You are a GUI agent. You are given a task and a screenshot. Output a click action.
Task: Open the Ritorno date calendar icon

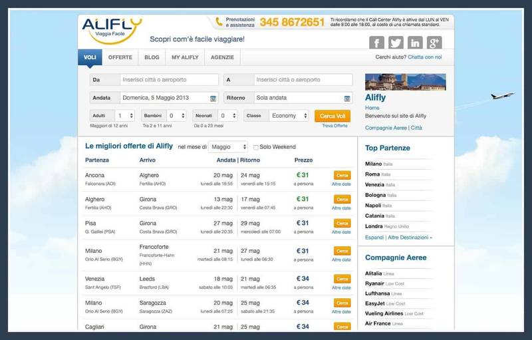click(346, 98)
